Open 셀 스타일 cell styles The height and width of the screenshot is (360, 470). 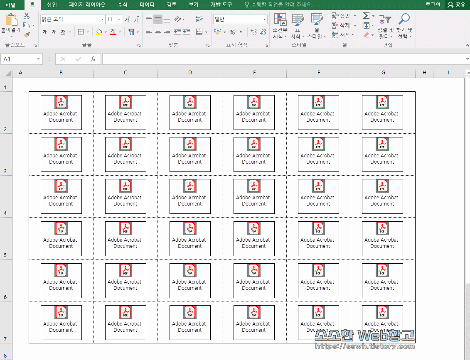click(317, 26)
